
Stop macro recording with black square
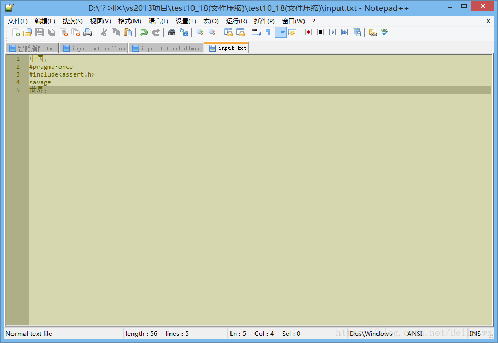pyautogui.click(x=320, y=32)
